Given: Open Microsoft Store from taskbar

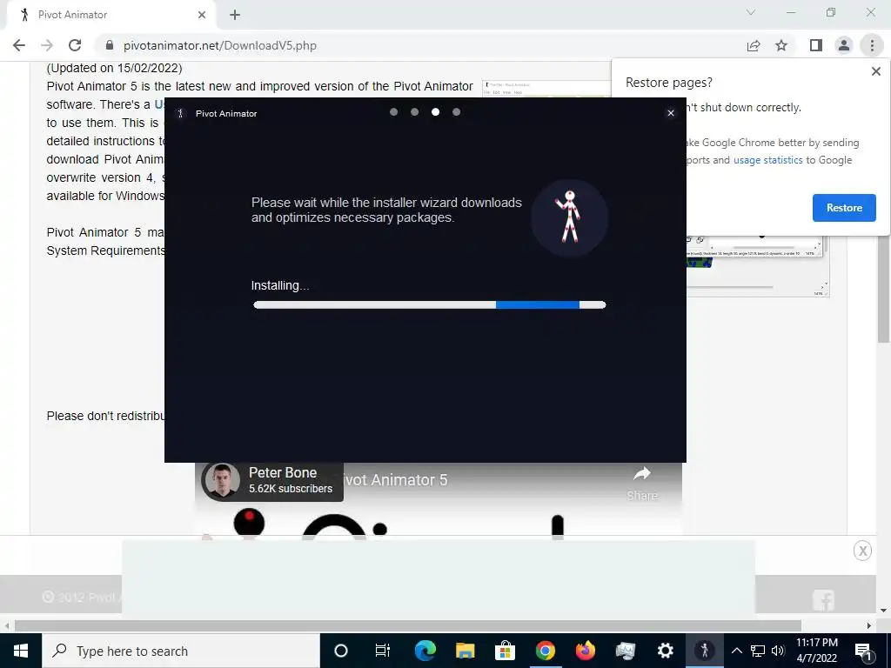Looking at the screenshot, I should (x=505, y=651).
